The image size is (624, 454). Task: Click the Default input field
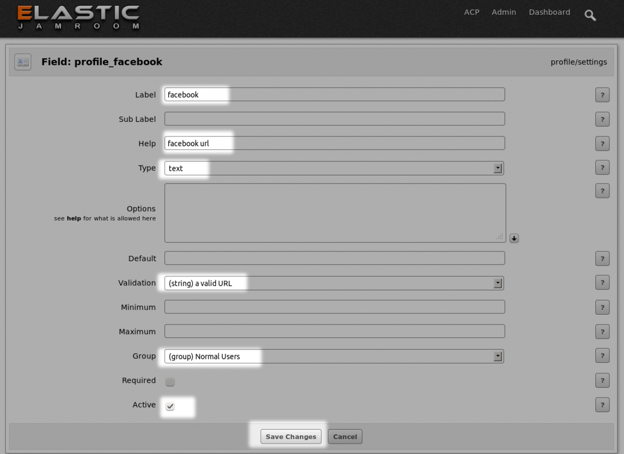pyautogui.click(x=334, y=258)
